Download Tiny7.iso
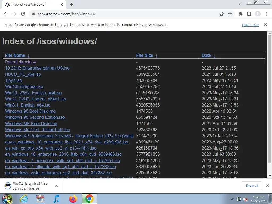Screen dimensions: 272x204 click(13, 80)
